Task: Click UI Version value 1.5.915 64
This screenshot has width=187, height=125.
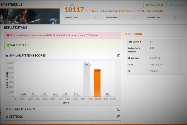Action: pos(155,58)
